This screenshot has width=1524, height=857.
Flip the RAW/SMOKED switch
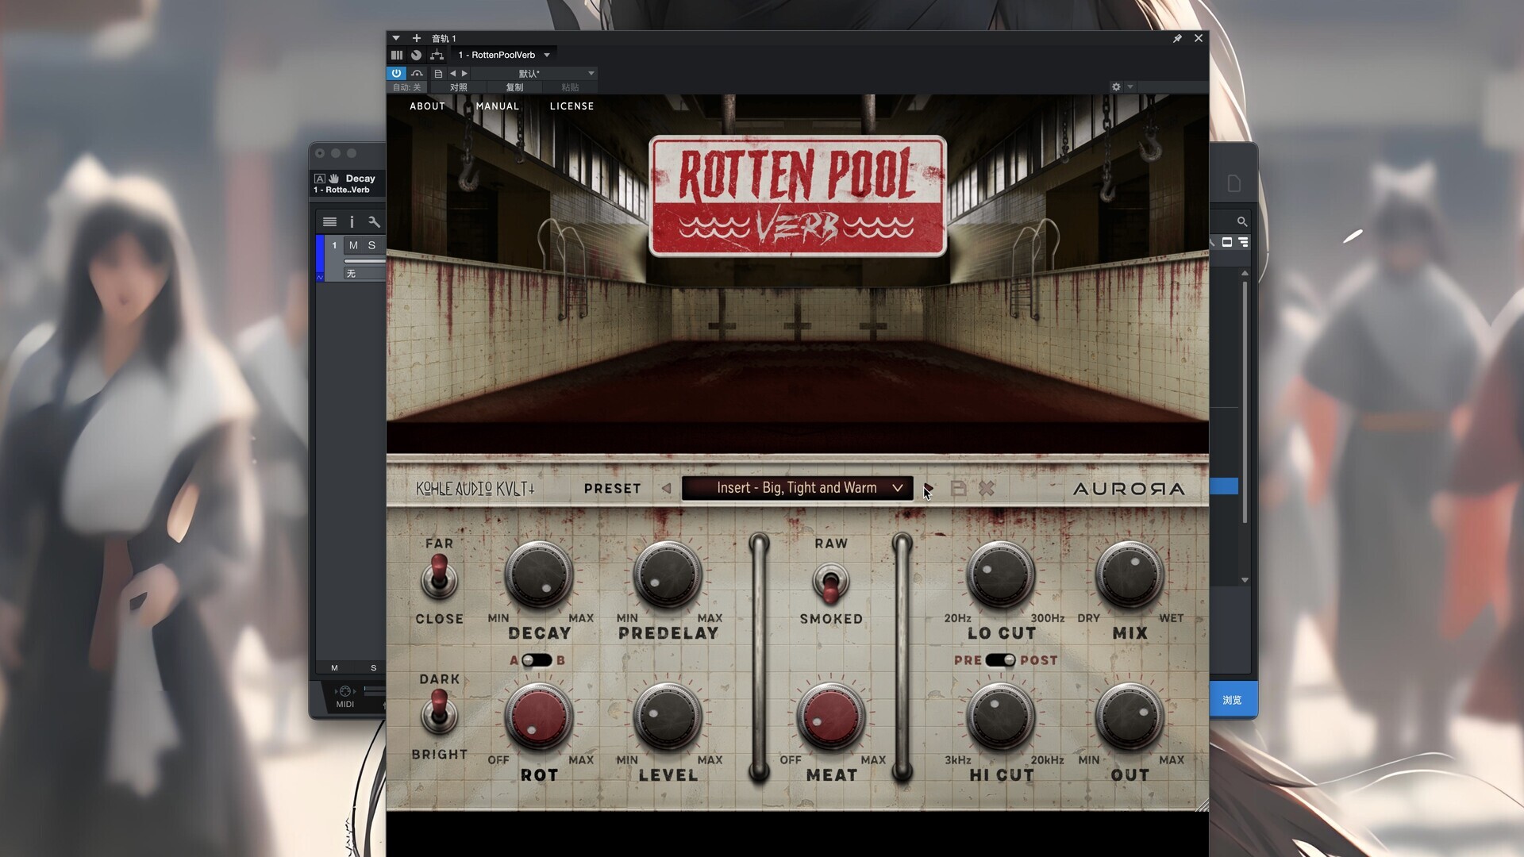[830, 584]
